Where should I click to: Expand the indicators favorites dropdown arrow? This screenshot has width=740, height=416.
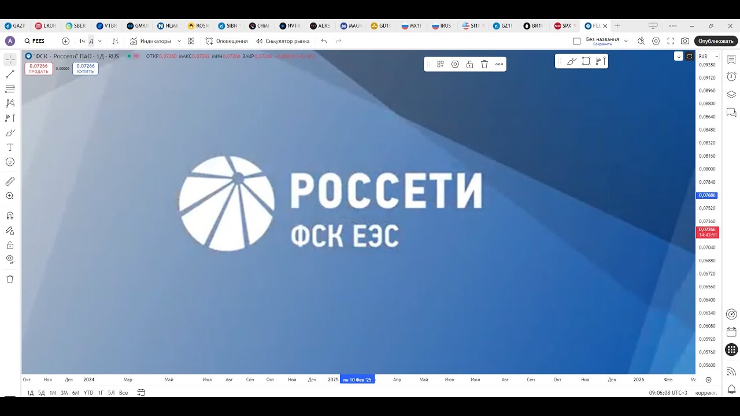179,41
